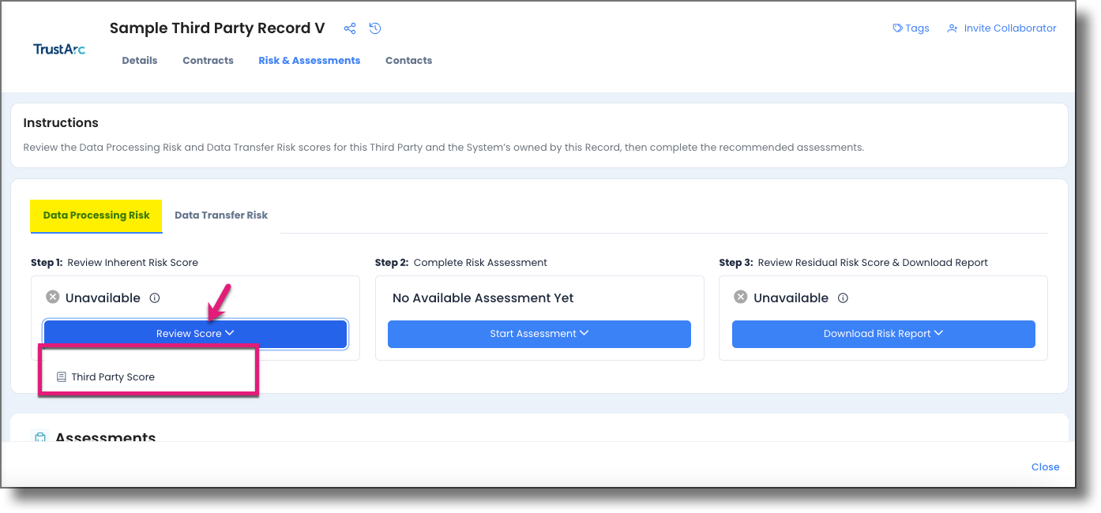This screenshot has height=513, width=1101.
Task: Click the share icon beside the record title
Action: click(x=350, y=28)
